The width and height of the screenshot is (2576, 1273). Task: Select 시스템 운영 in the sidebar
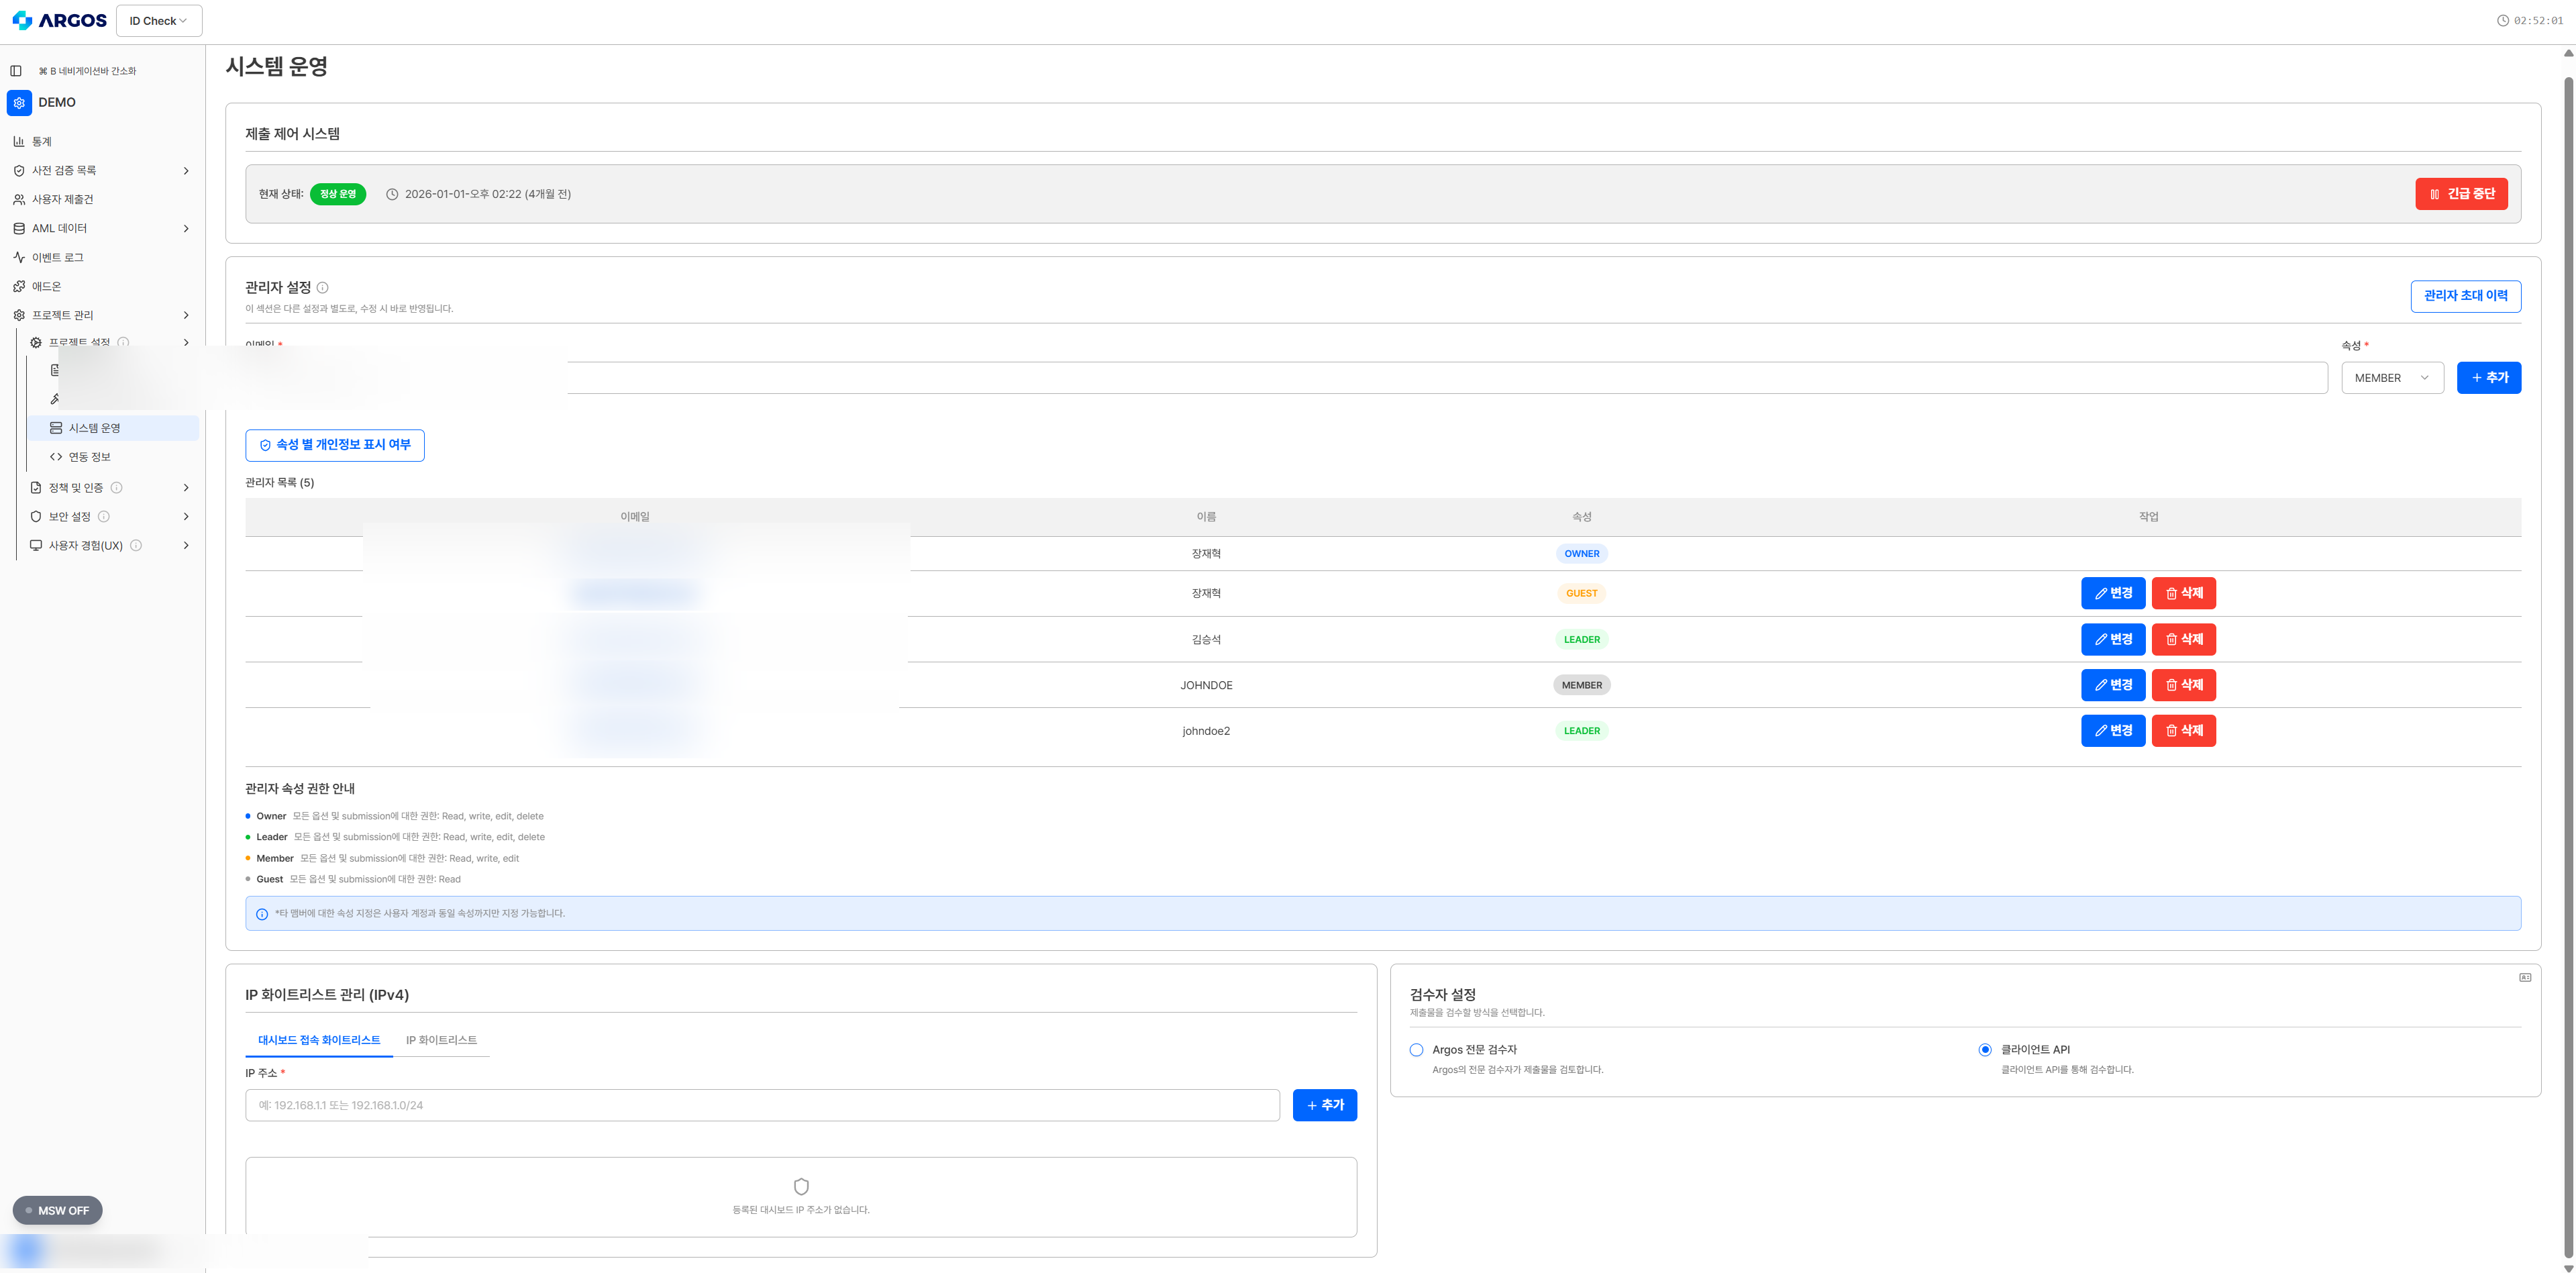pos(114,428)
